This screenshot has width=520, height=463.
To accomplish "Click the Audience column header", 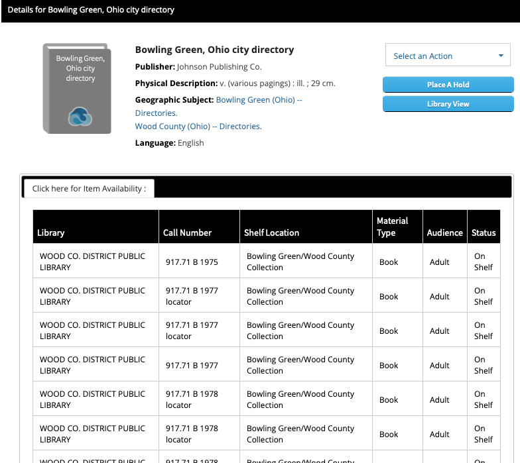I will point(444,232).
